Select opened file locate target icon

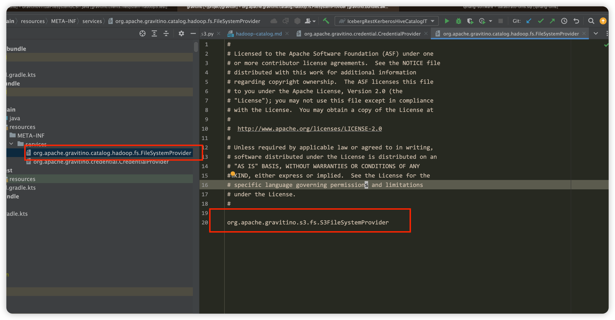(x=142, y=33)
